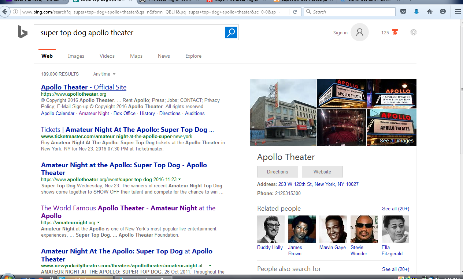Click Stevie Wonder's photo
Image resolution: width=463 pixels, height=279 pixels.
(364, 229)
